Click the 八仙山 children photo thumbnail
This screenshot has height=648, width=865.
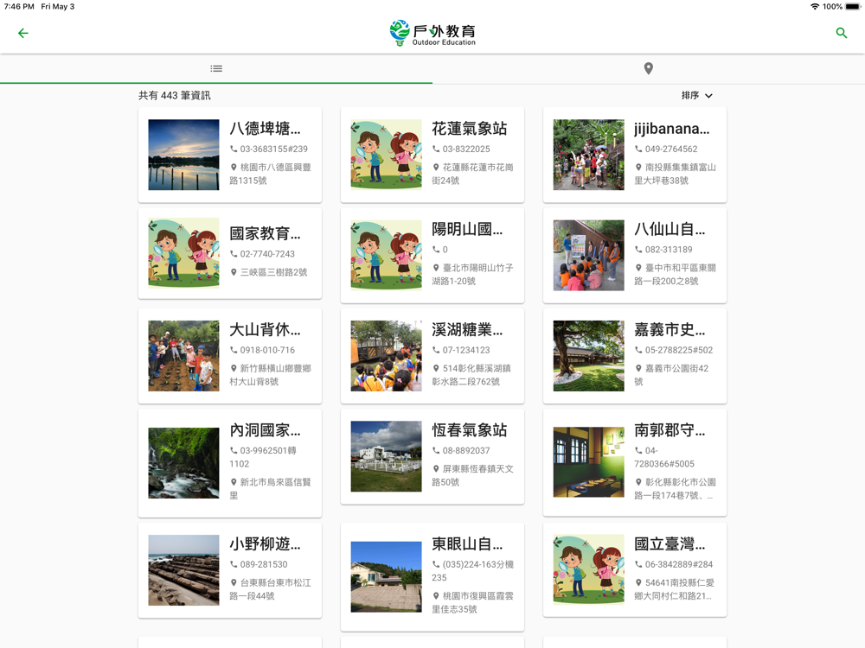(588, 255)
